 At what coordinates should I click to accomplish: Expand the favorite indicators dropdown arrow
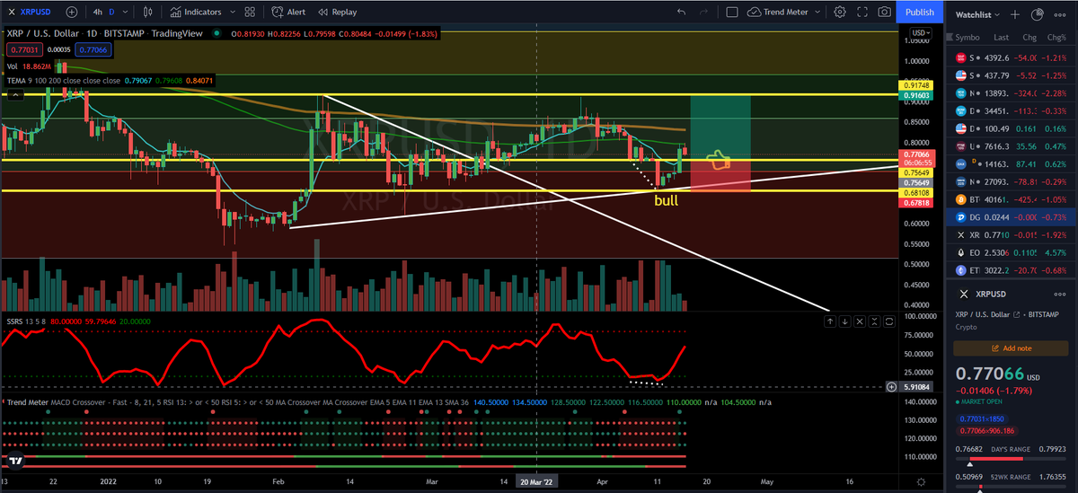point(232,12)
